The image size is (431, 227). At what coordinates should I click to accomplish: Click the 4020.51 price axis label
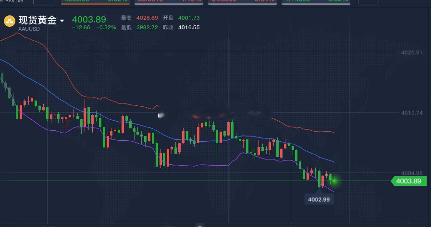pyautogui.click(x=411, y=53)
